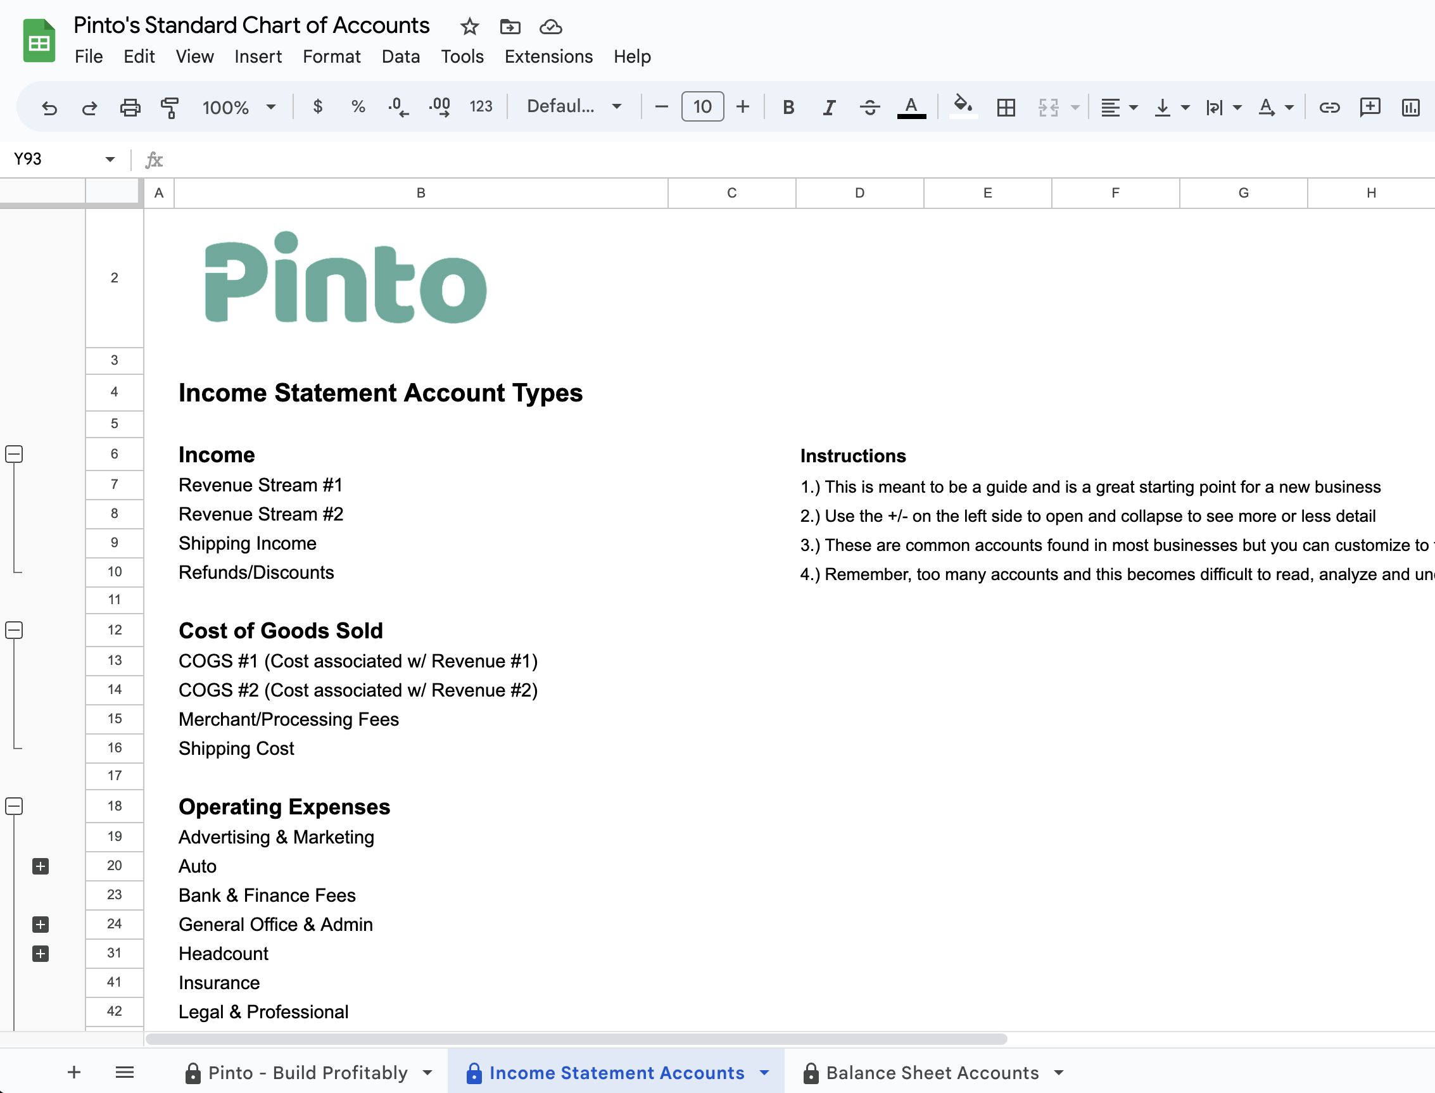1435x1093 pixels.
Task: Open the 100% zoom dropdown
Action: (x=239, y=108)
